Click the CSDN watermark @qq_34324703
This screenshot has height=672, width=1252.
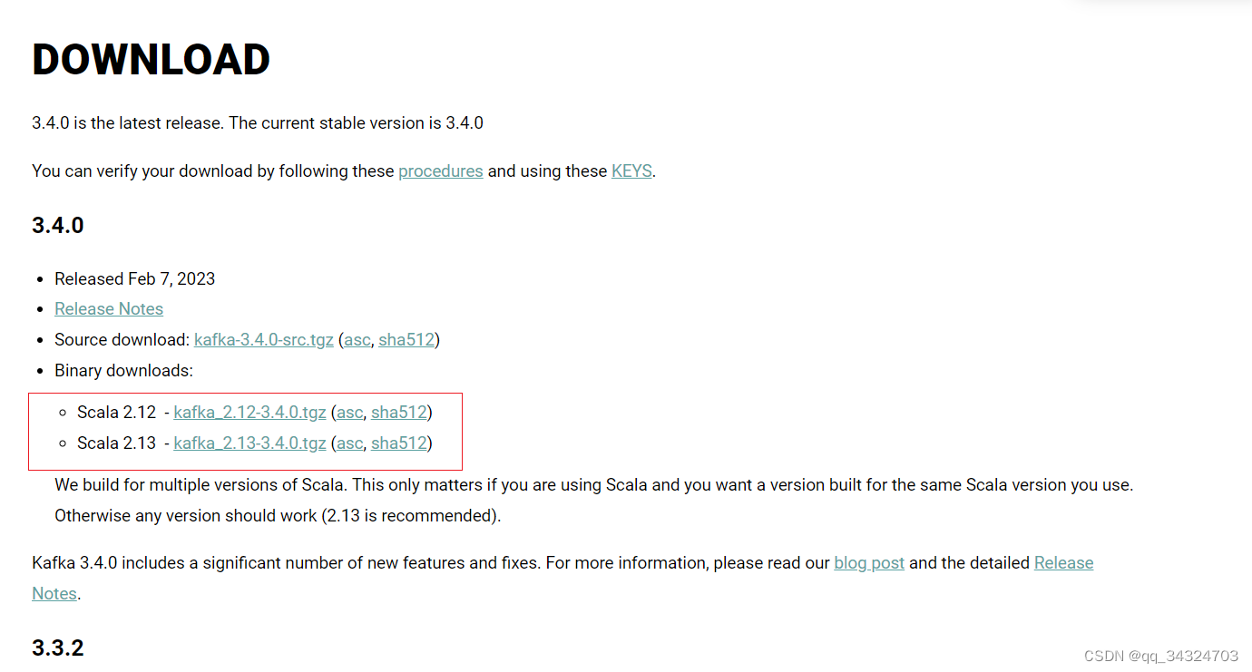click(x=1161, y=655)
